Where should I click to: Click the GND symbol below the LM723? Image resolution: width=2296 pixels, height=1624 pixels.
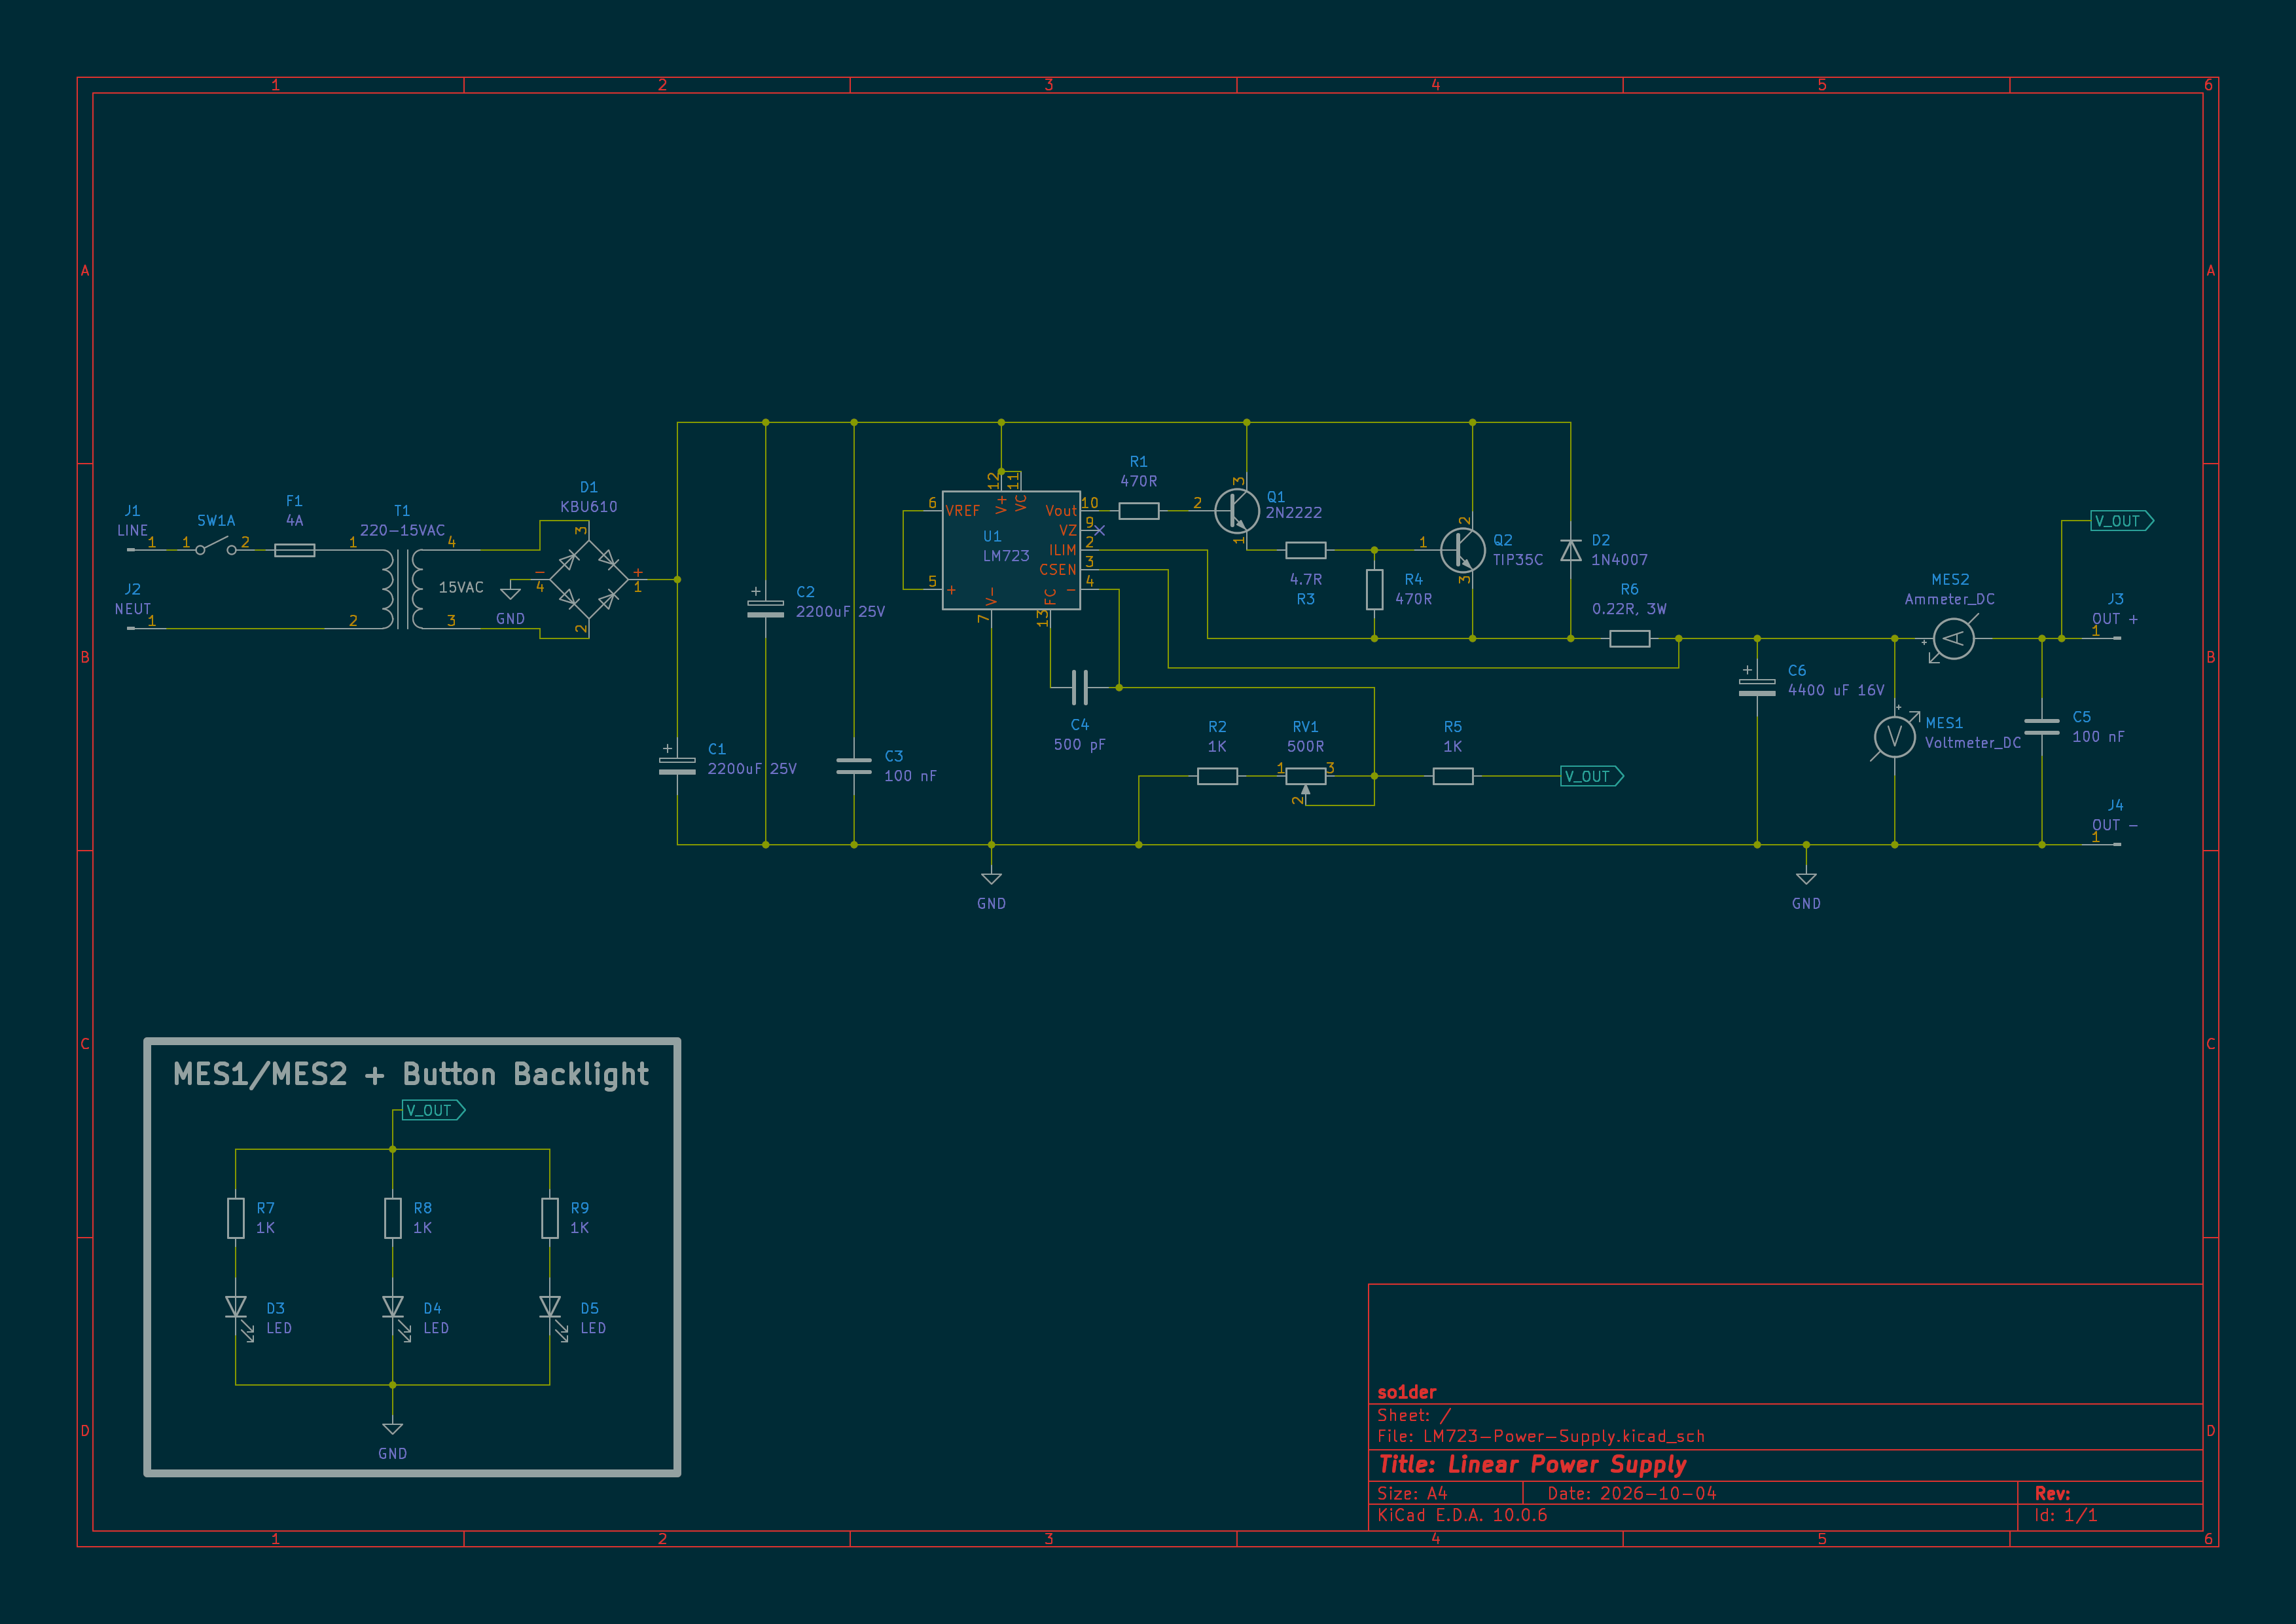[991, 877]
